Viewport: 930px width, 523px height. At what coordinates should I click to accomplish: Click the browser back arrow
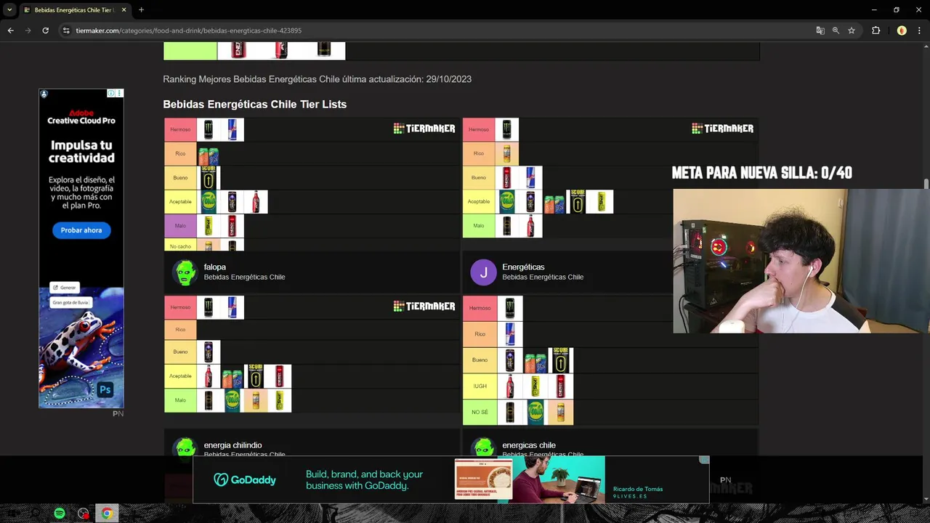[10, 31]
